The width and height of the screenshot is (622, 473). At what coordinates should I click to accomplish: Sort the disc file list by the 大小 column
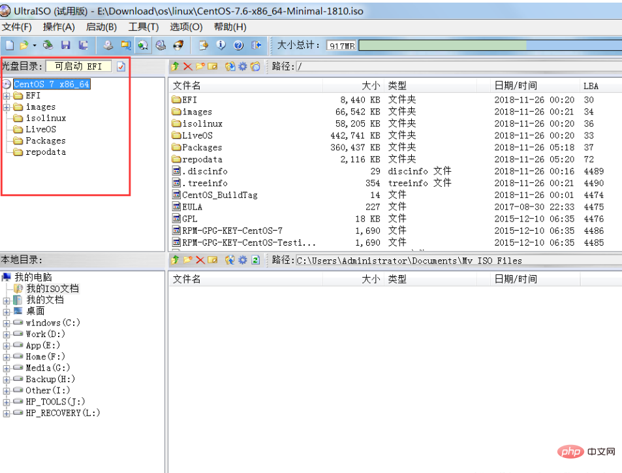click(353, 86)
